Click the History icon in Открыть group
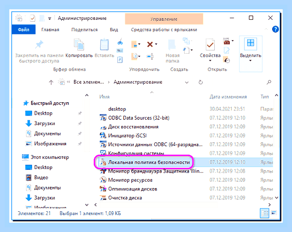This screenshot has width=292, height=232. point(227,60)
